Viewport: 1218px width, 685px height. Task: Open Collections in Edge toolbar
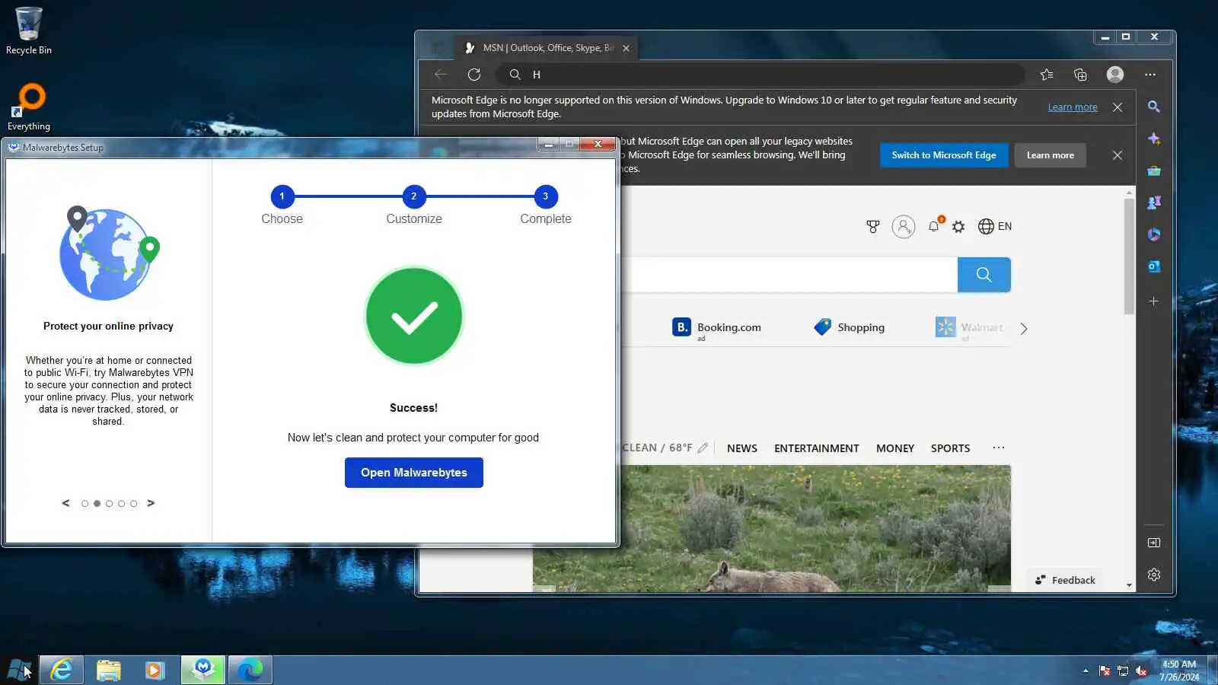1080,75
